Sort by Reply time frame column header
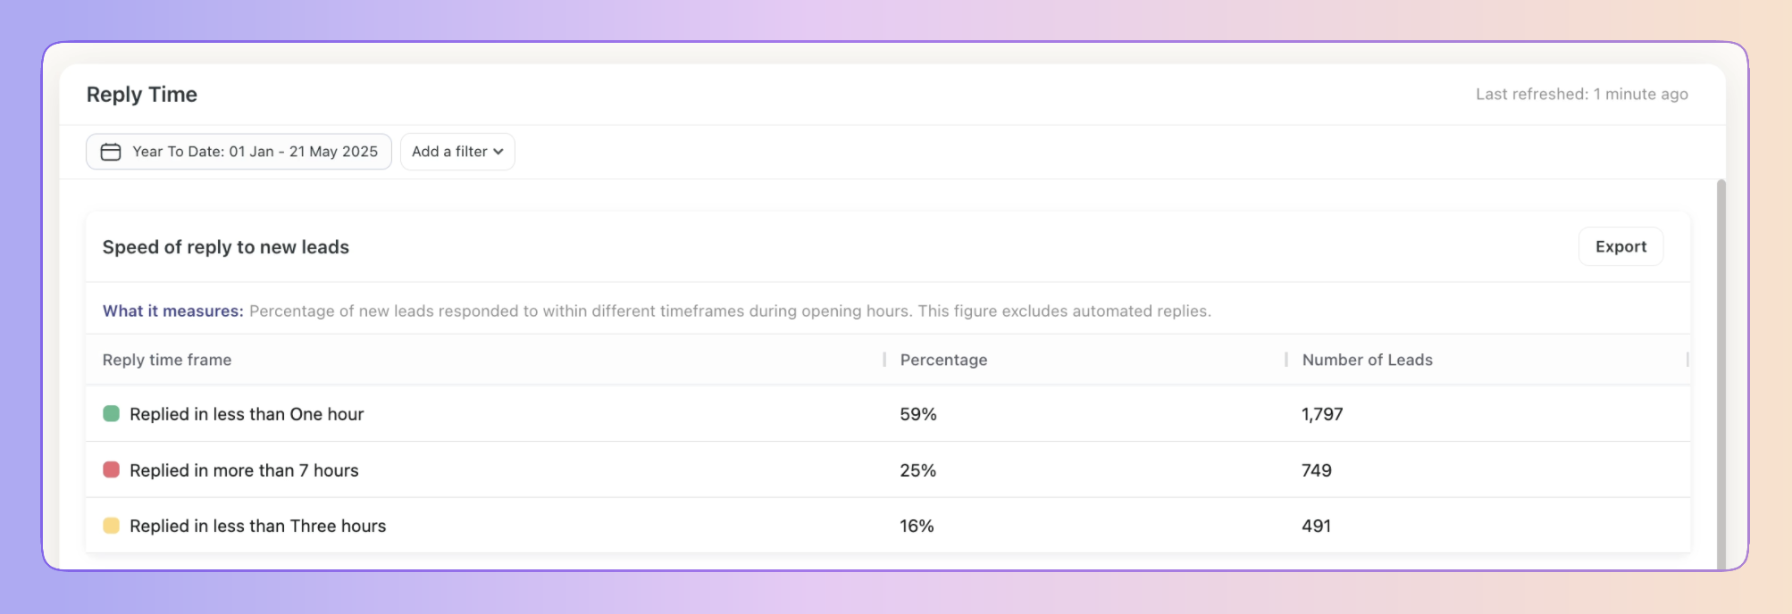Viewport: 1792px width, 614px height. (x=167, y=360)
